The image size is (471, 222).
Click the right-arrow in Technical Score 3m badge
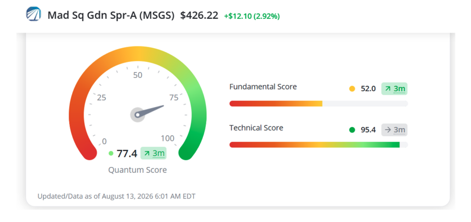[388, 130]
